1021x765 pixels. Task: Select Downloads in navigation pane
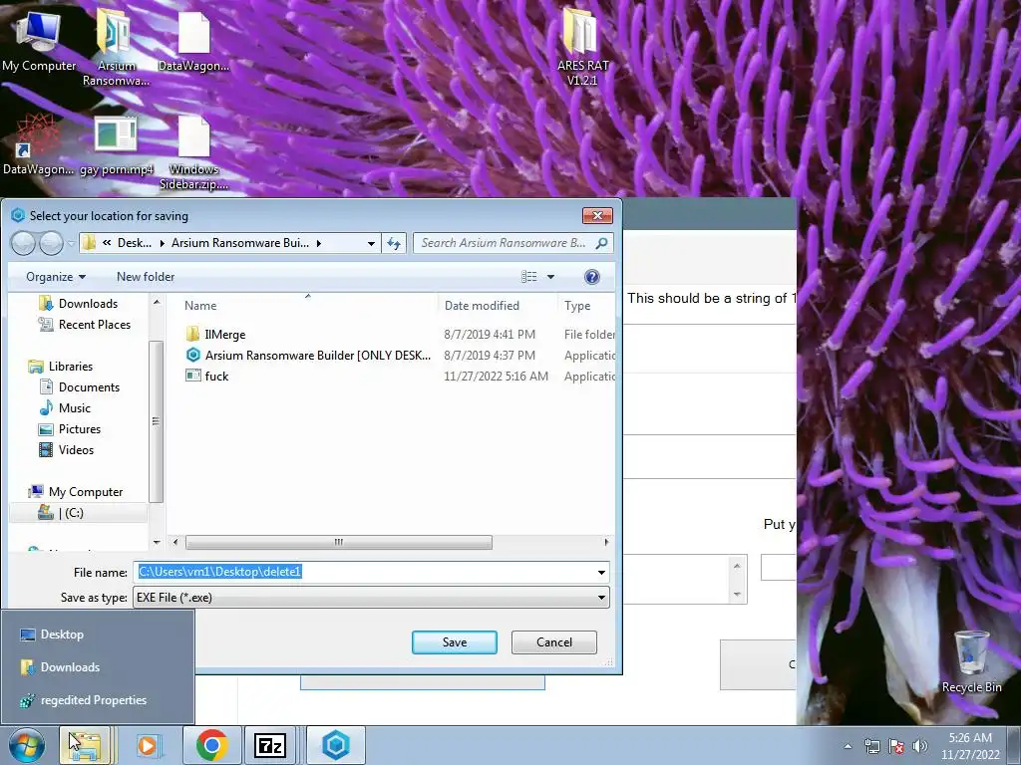point(79,304)
